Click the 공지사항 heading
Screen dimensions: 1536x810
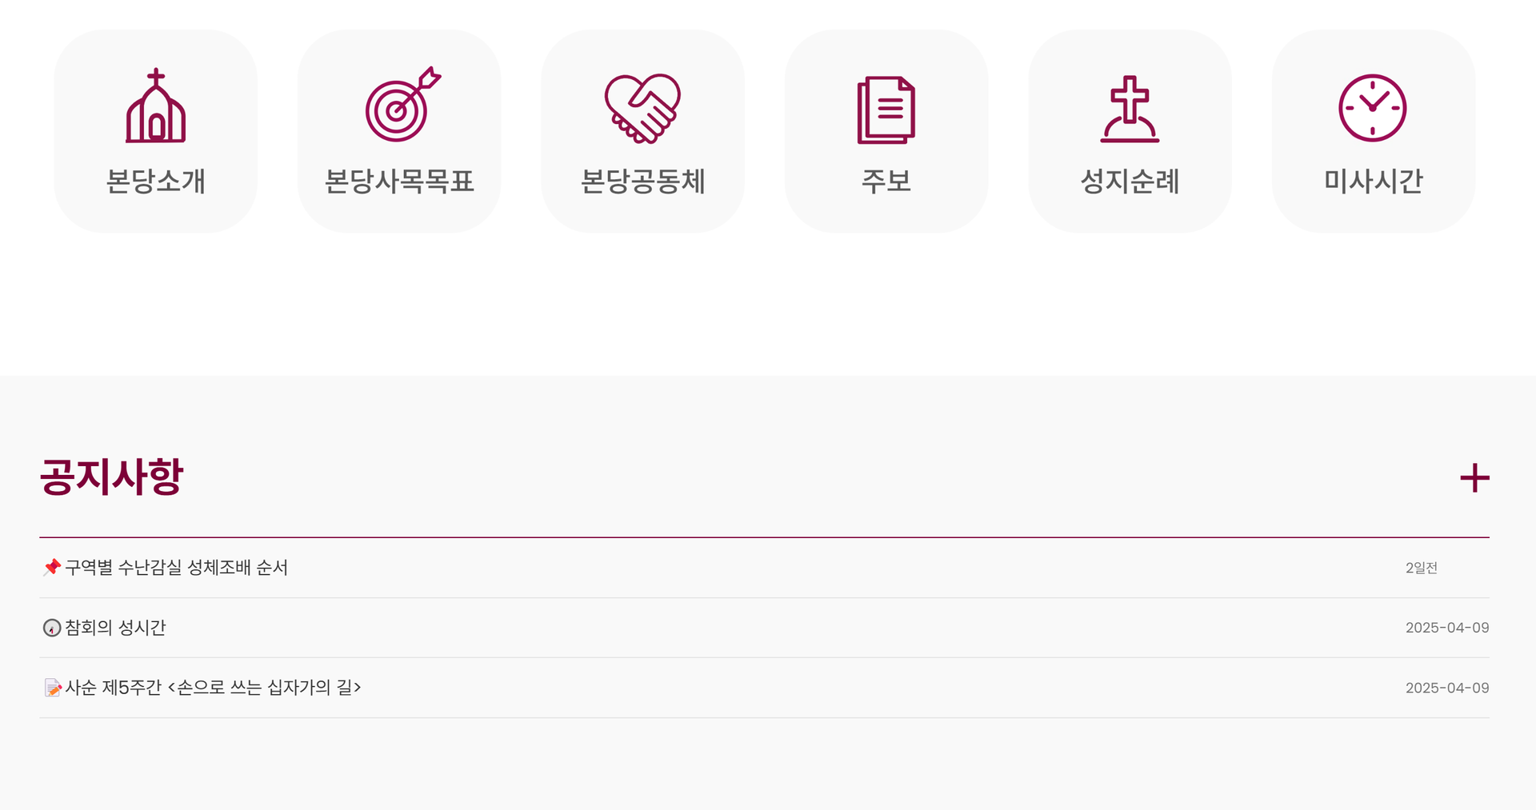click(112, 477)
